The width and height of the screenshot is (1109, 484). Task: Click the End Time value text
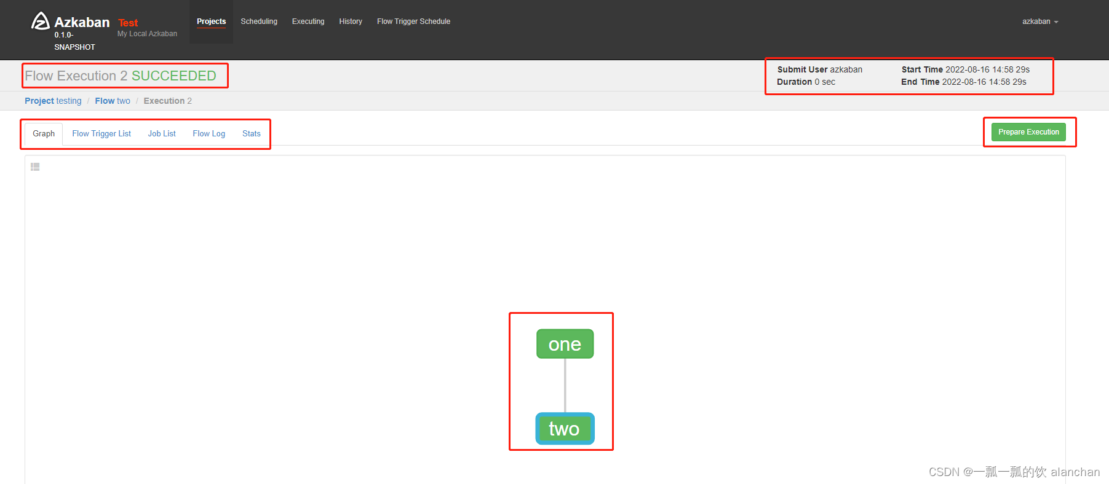984,82
